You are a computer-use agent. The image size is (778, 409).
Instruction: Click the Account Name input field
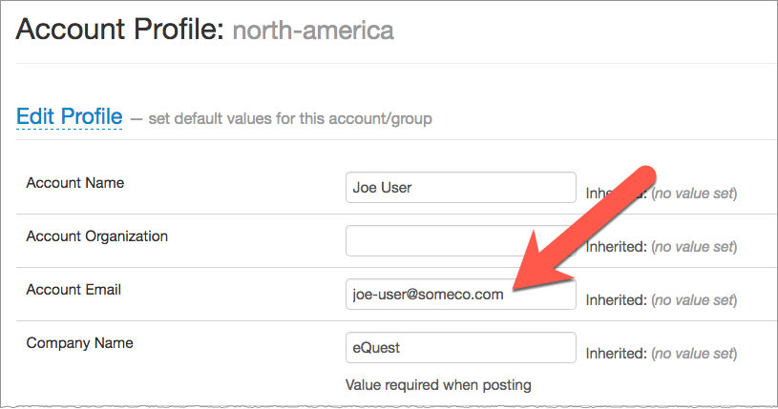click(x=461, y=188)
